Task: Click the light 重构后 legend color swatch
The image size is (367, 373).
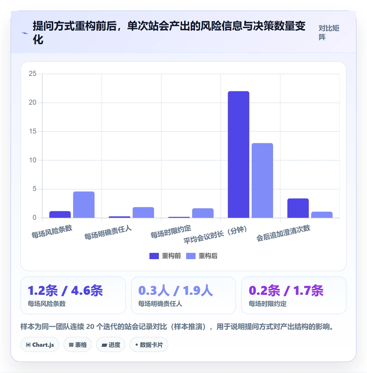Action: [191, 256]
